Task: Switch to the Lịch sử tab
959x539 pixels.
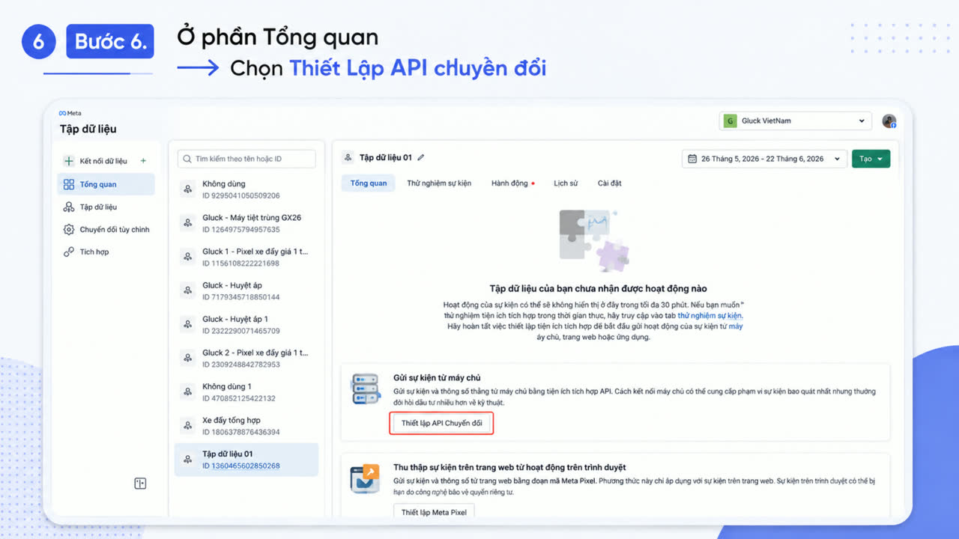Action: point(566,183)
